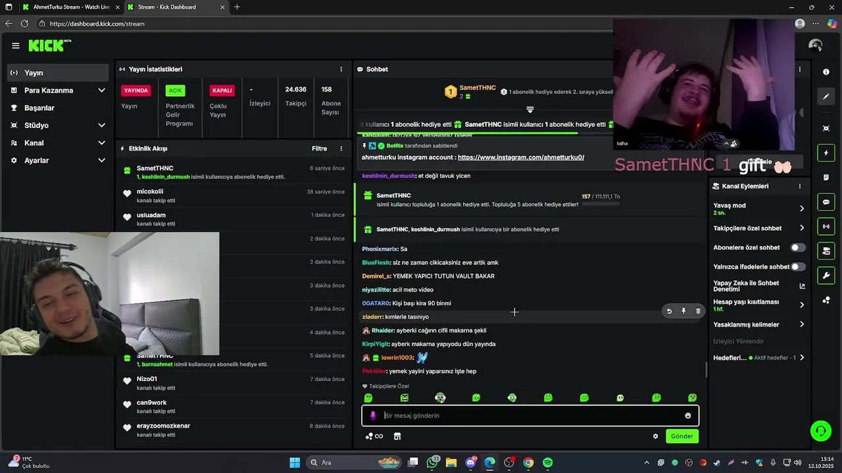The width and height of the screenshot is (842, 473).
Task: Open the Filtre button in Etkinlik Akışı
Action: pyautogui.click(x=319, y=148)
